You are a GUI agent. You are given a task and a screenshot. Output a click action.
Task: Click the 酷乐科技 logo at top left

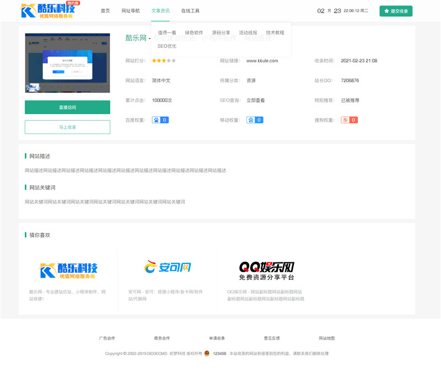coord(49,10)
